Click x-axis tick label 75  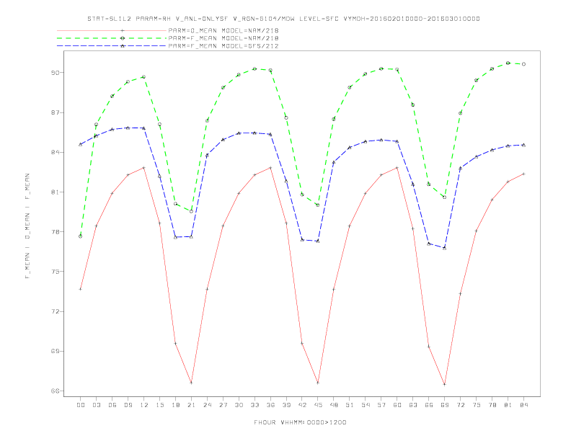[x=477, y=405]
